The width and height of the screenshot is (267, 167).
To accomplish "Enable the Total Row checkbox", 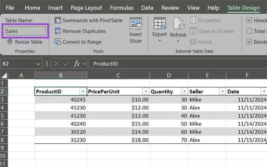I will (x=249, y=31).
